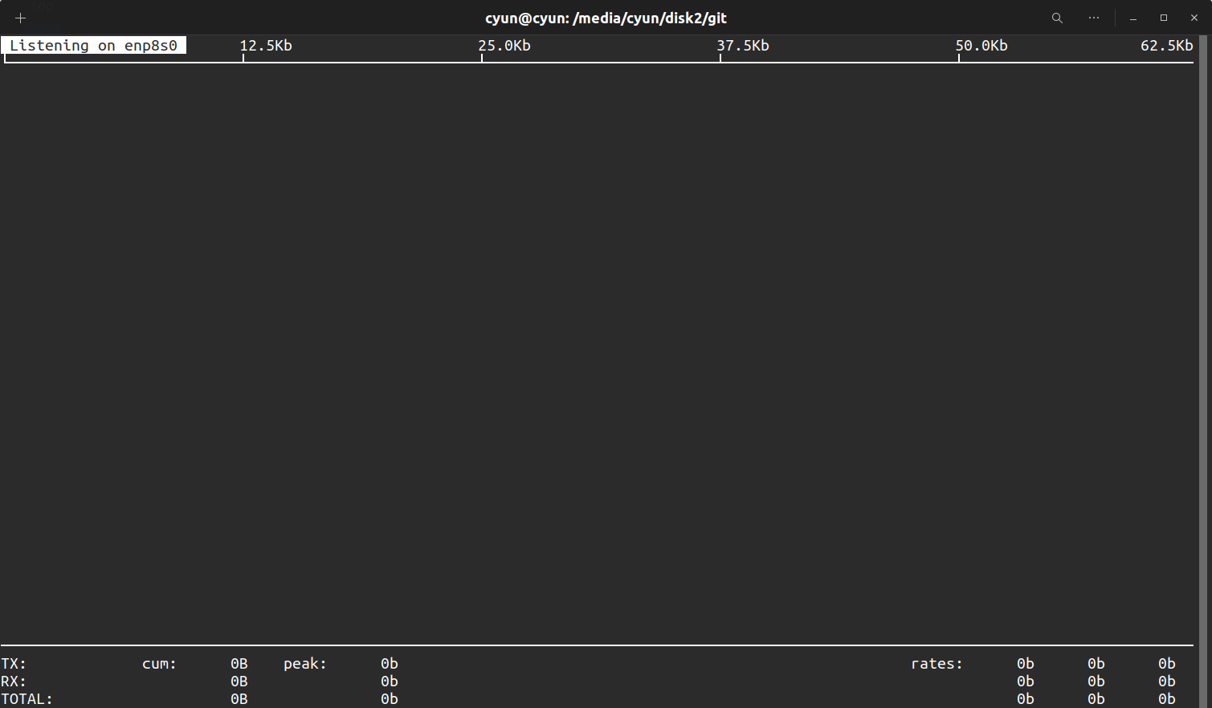Screen dimensions: 1212x708
Task: Click the middle RX rates 0b value
Action: pyautogui.click(x=1096, y=682)
